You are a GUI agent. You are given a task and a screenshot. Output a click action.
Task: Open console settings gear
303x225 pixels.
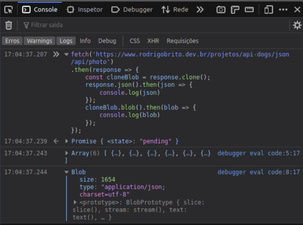pyautogui.click(x=297, y=25)
